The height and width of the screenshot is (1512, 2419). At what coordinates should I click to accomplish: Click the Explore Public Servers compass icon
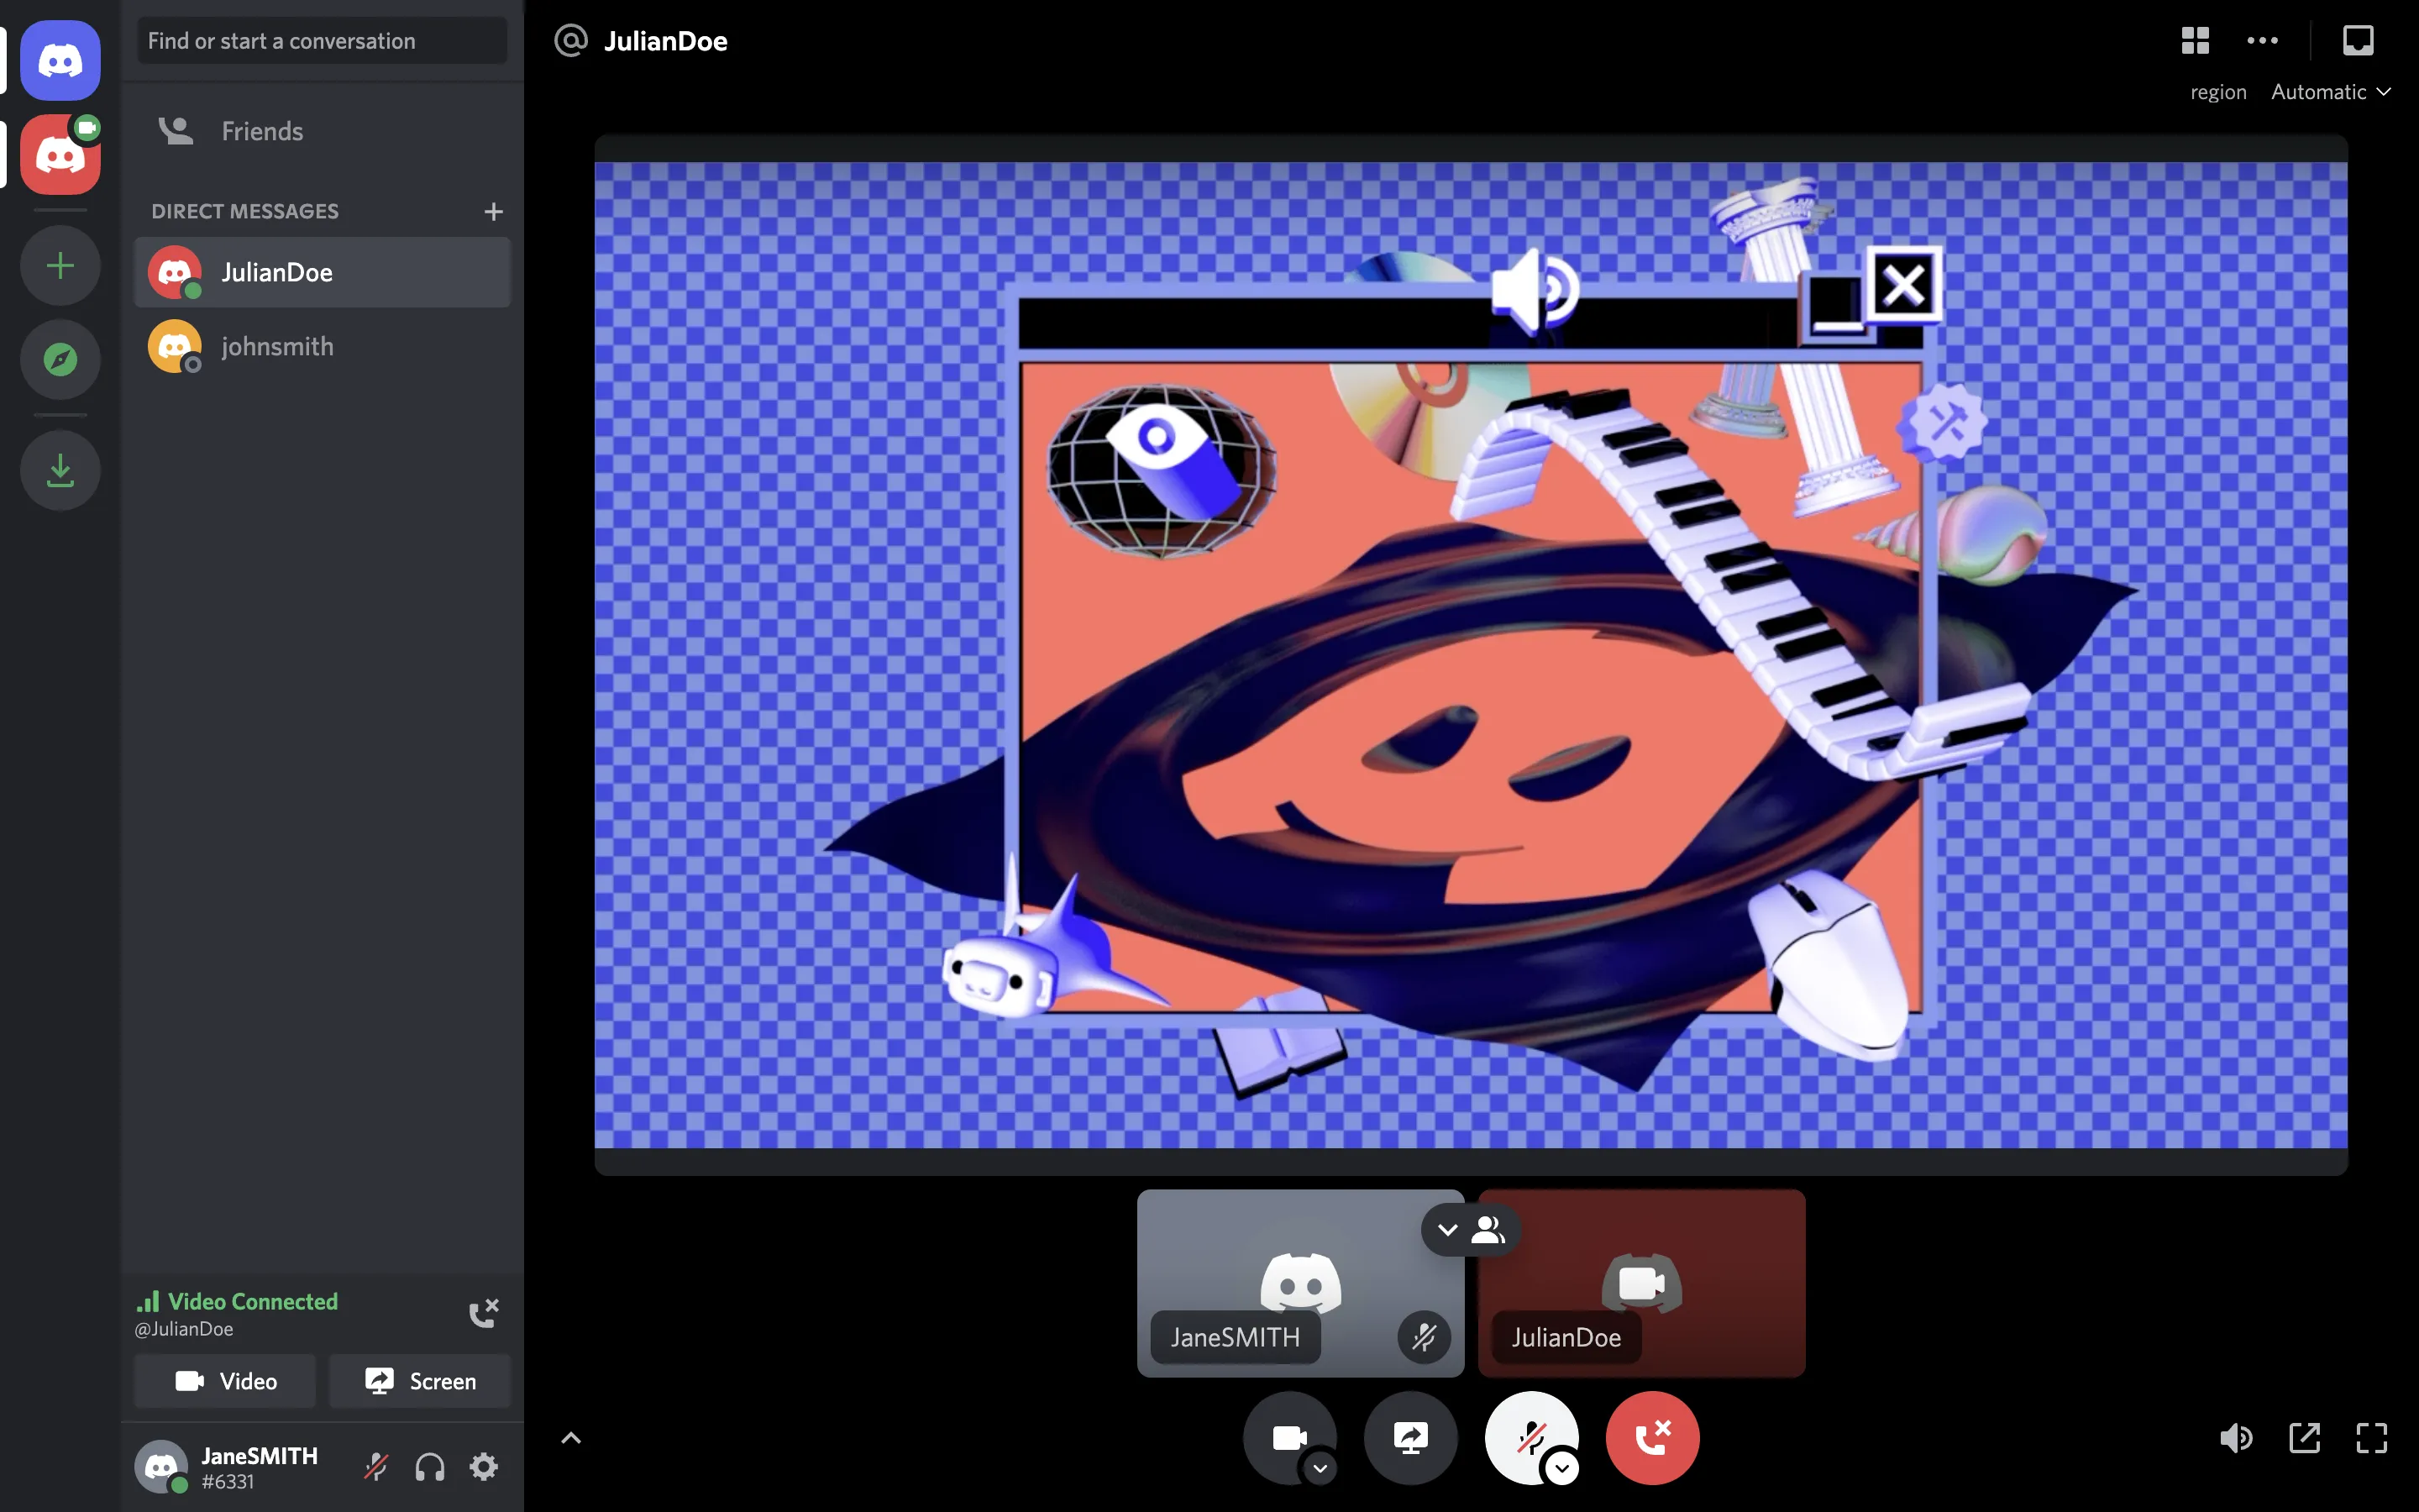60,359
